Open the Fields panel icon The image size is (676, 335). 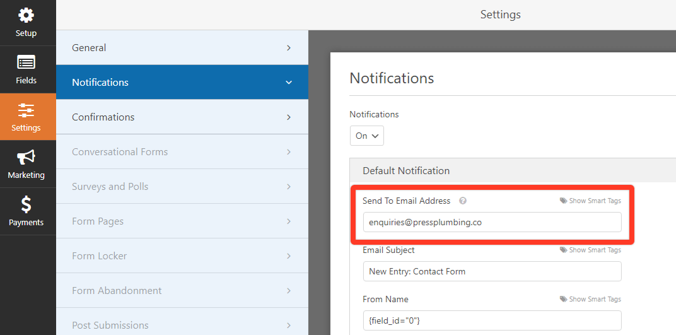point(26,62)
